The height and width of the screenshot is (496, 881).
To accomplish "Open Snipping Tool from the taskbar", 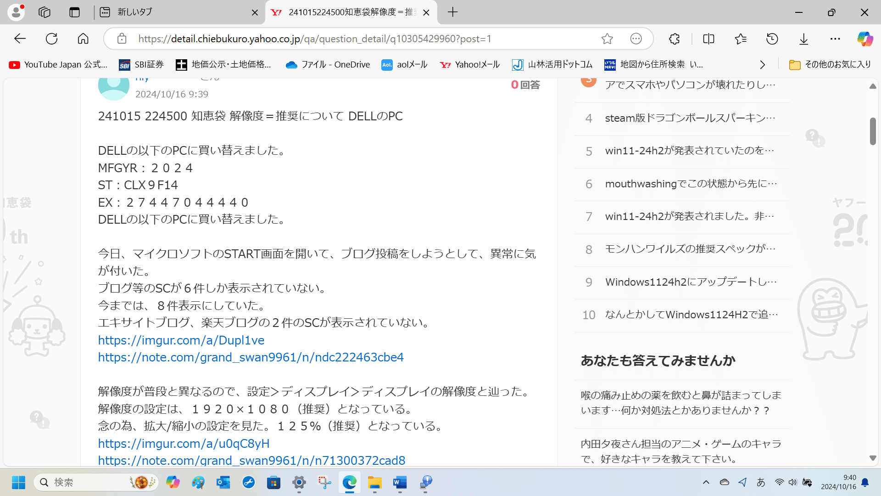I will coord(324,483).
